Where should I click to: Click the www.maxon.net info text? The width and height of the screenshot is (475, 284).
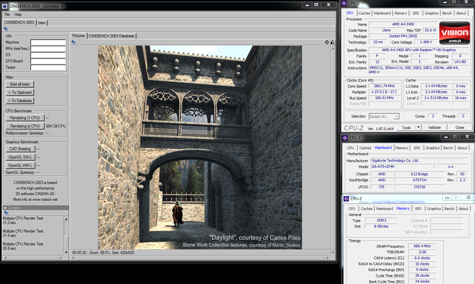[x=45, y=199]
